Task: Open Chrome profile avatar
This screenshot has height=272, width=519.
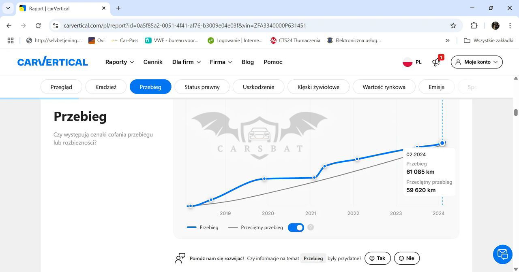Action: coord(495,25)
